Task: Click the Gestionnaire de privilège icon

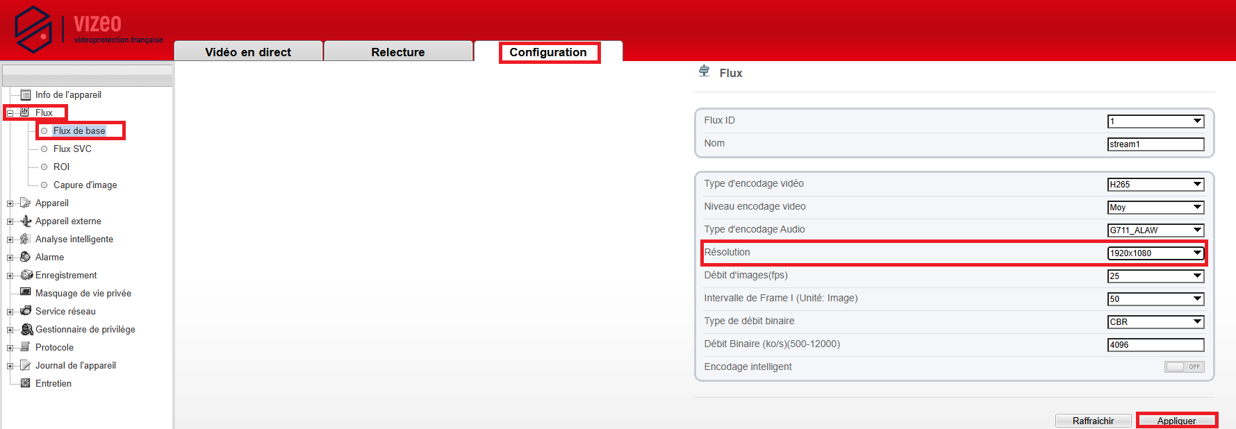Action: point(26,329)
